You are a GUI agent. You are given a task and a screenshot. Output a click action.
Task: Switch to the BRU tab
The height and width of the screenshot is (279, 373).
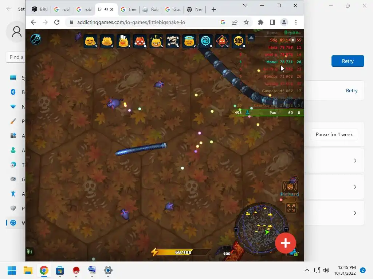tap(40, 9)
